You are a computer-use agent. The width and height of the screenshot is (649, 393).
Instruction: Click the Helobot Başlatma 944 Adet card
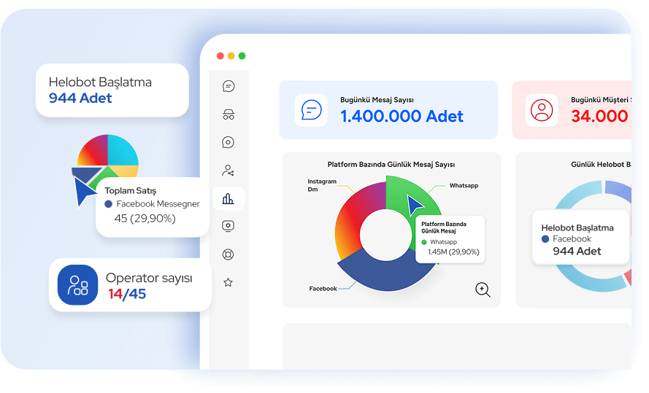(112, 90)
